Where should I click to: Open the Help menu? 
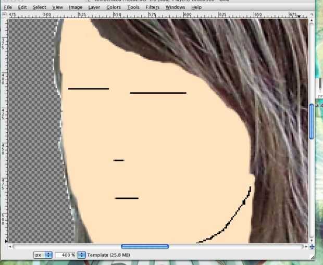[196, 7]
